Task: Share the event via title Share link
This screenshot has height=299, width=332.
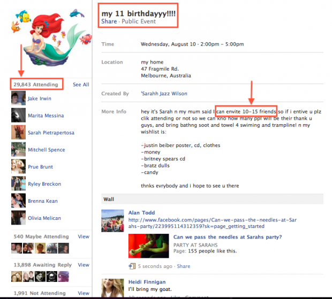Action: [x=109, y=21]
